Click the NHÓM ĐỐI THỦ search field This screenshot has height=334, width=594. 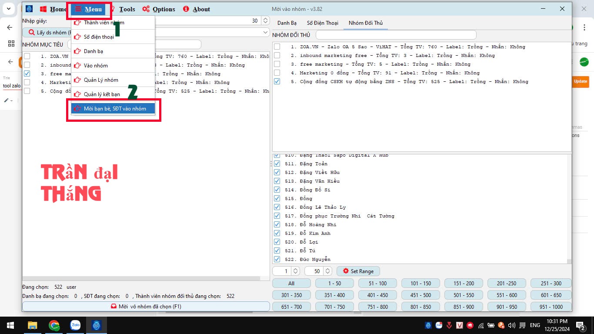click(x=396, y=35)
